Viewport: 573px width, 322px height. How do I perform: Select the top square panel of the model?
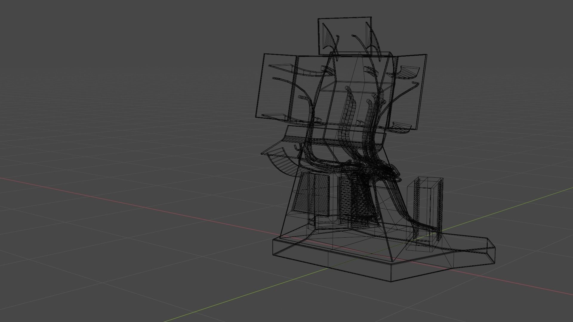pos(345,36)
